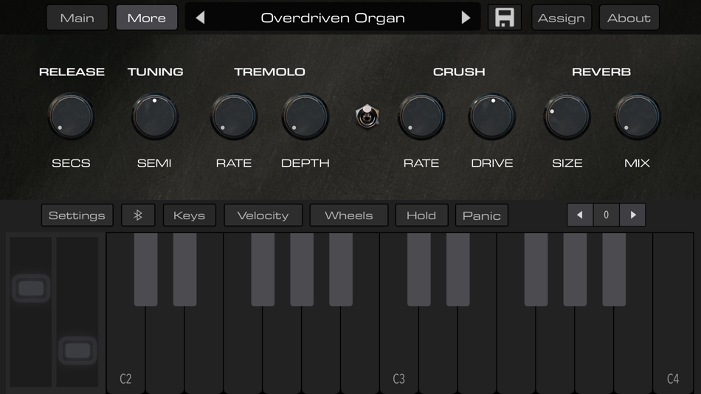
Task: Play the D#2 black key
Action: 184,269
